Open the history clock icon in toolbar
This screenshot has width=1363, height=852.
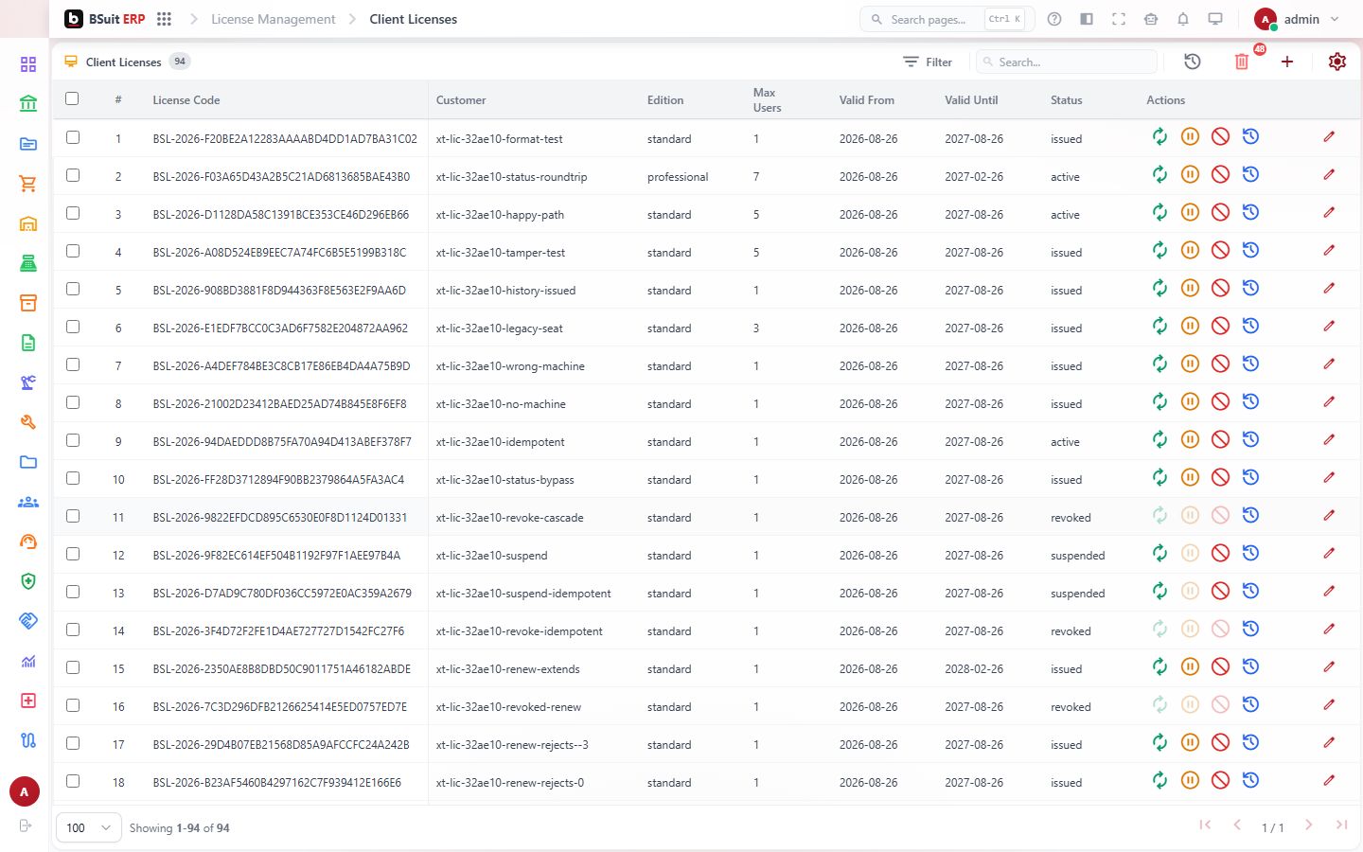(1193, 62)
